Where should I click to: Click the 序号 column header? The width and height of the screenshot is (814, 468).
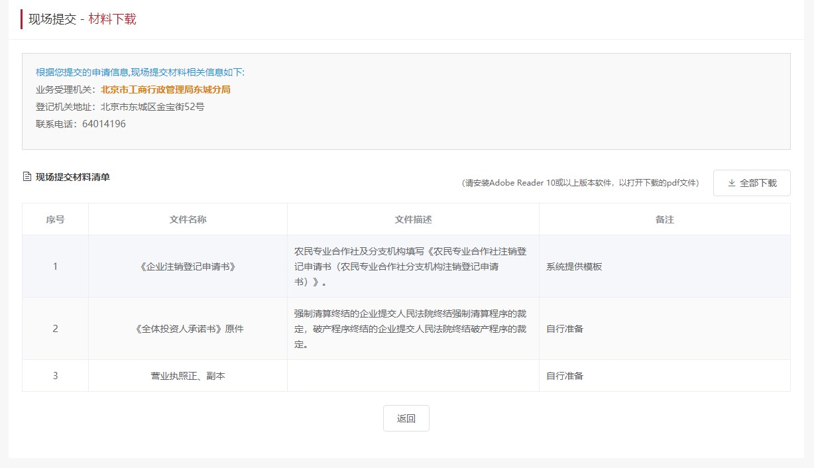(x=55, y=219)
